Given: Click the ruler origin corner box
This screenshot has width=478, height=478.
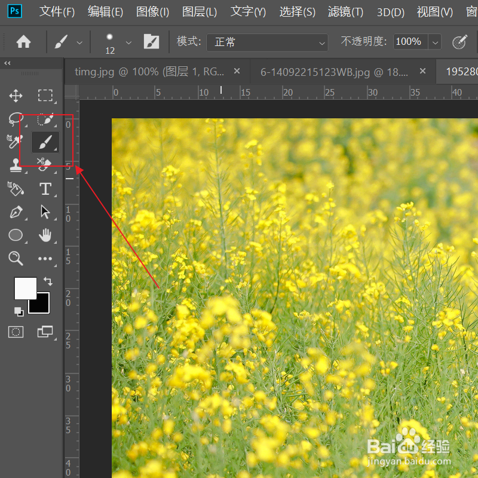Looking at the screenshot, I should point(72,92).
